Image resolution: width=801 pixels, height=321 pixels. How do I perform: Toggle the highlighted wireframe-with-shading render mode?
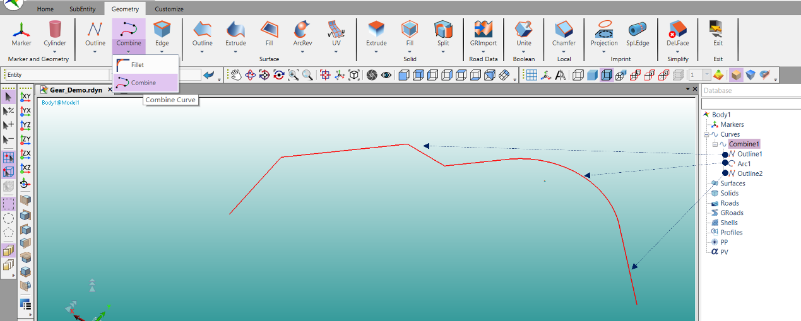[x=607, y=75]
